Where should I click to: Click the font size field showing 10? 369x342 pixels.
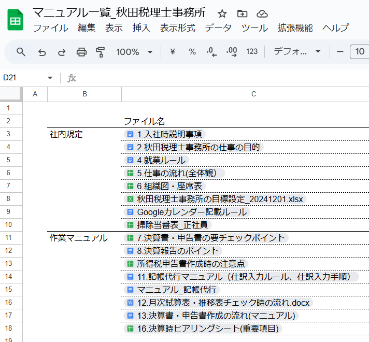tap(360, 51)
